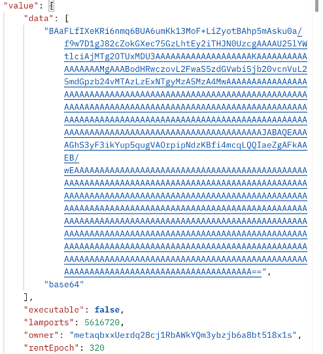Click line starting with AGhS3yF3ikYup5qug

coord(186,145)
